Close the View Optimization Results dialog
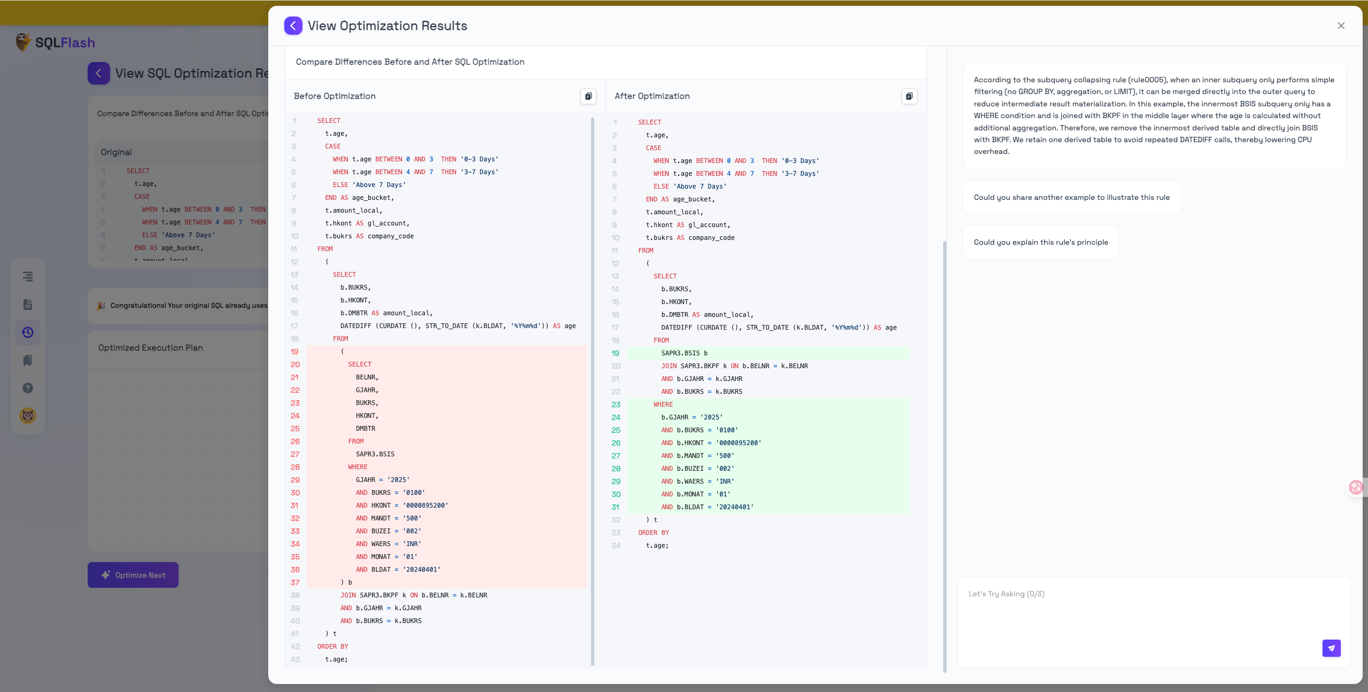The height and width of the screenshot is (692, 1368). tap(1341, 25)
